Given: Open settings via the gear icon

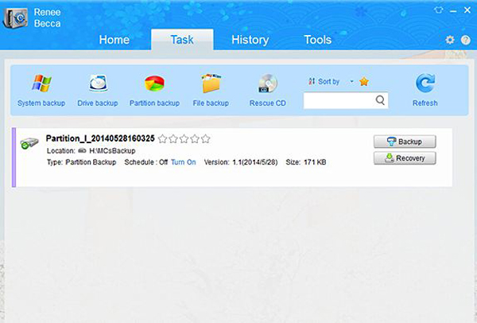Looking at the screenshot, I should [451, 40].
